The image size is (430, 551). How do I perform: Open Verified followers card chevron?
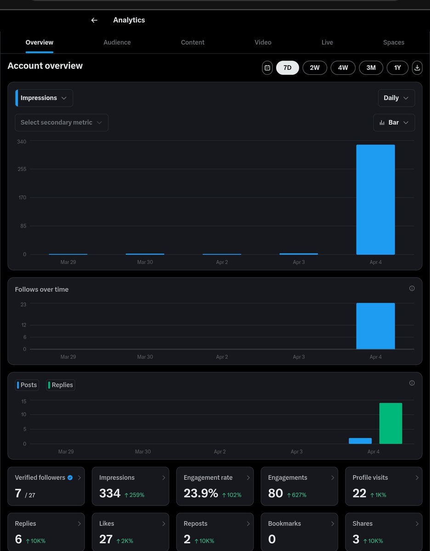[79, 478]
